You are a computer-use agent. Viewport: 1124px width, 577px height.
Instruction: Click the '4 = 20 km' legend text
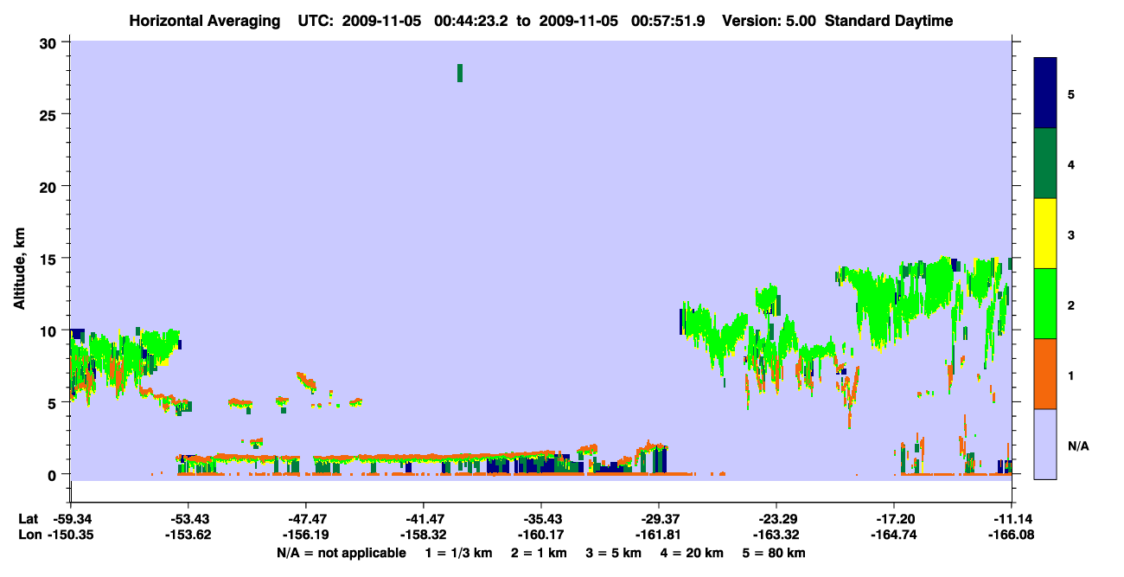tap(693, 553)
